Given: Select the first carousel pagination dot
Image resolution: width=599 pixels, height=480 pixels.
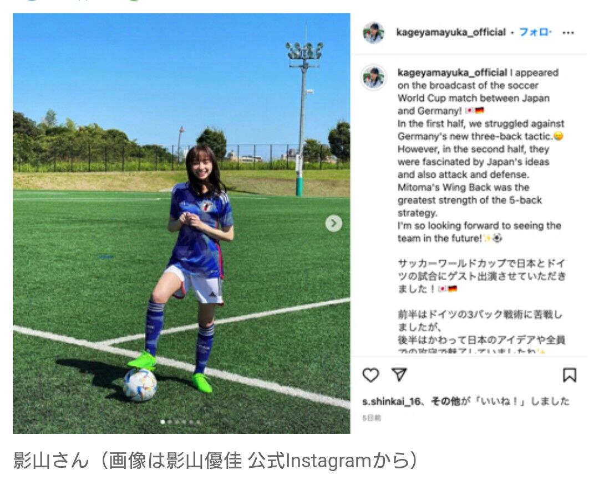Looking at the screenshot, I should tap(163, 422).
